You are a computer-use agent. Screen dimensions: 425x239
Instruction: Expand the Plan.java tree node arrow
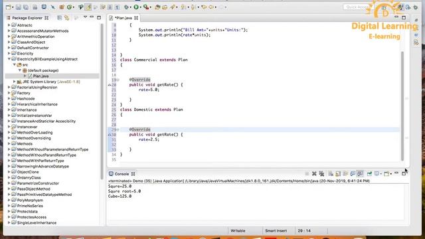click(25, 76)
